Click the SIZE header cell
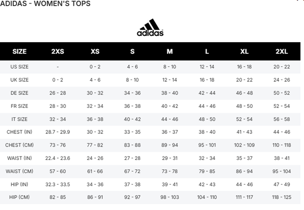The width and height of the screenshot is (304, 210). coord(19,51)
